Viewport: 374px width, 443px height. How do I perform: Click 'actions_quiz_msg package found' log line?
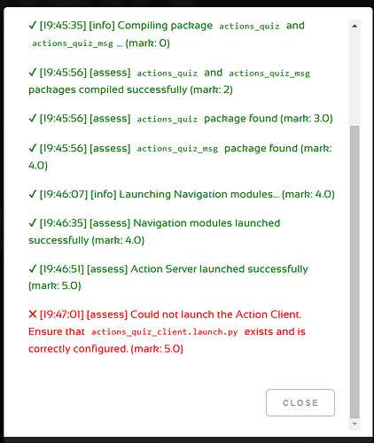point(180,157)
